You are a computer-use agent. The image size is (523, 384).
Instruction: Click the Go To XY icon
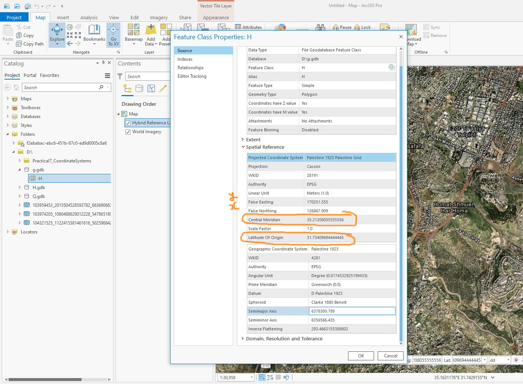[x=113, y=30]
